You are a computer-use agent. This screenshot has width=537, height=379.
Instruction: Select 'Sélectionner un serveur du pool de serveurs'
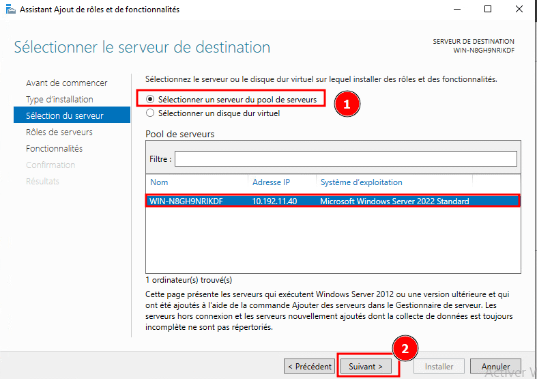[150, 100]
